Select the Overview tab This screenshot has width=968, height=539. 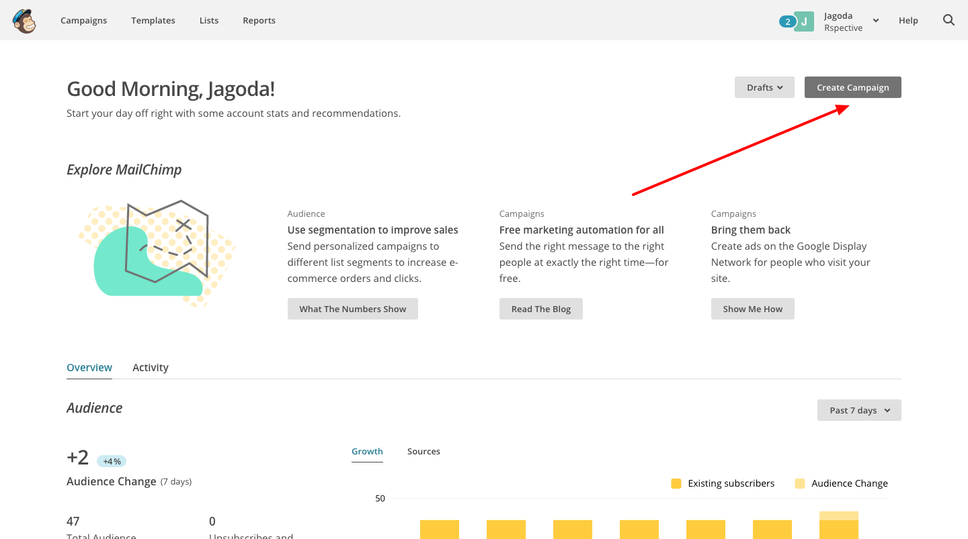coord(89,367)
